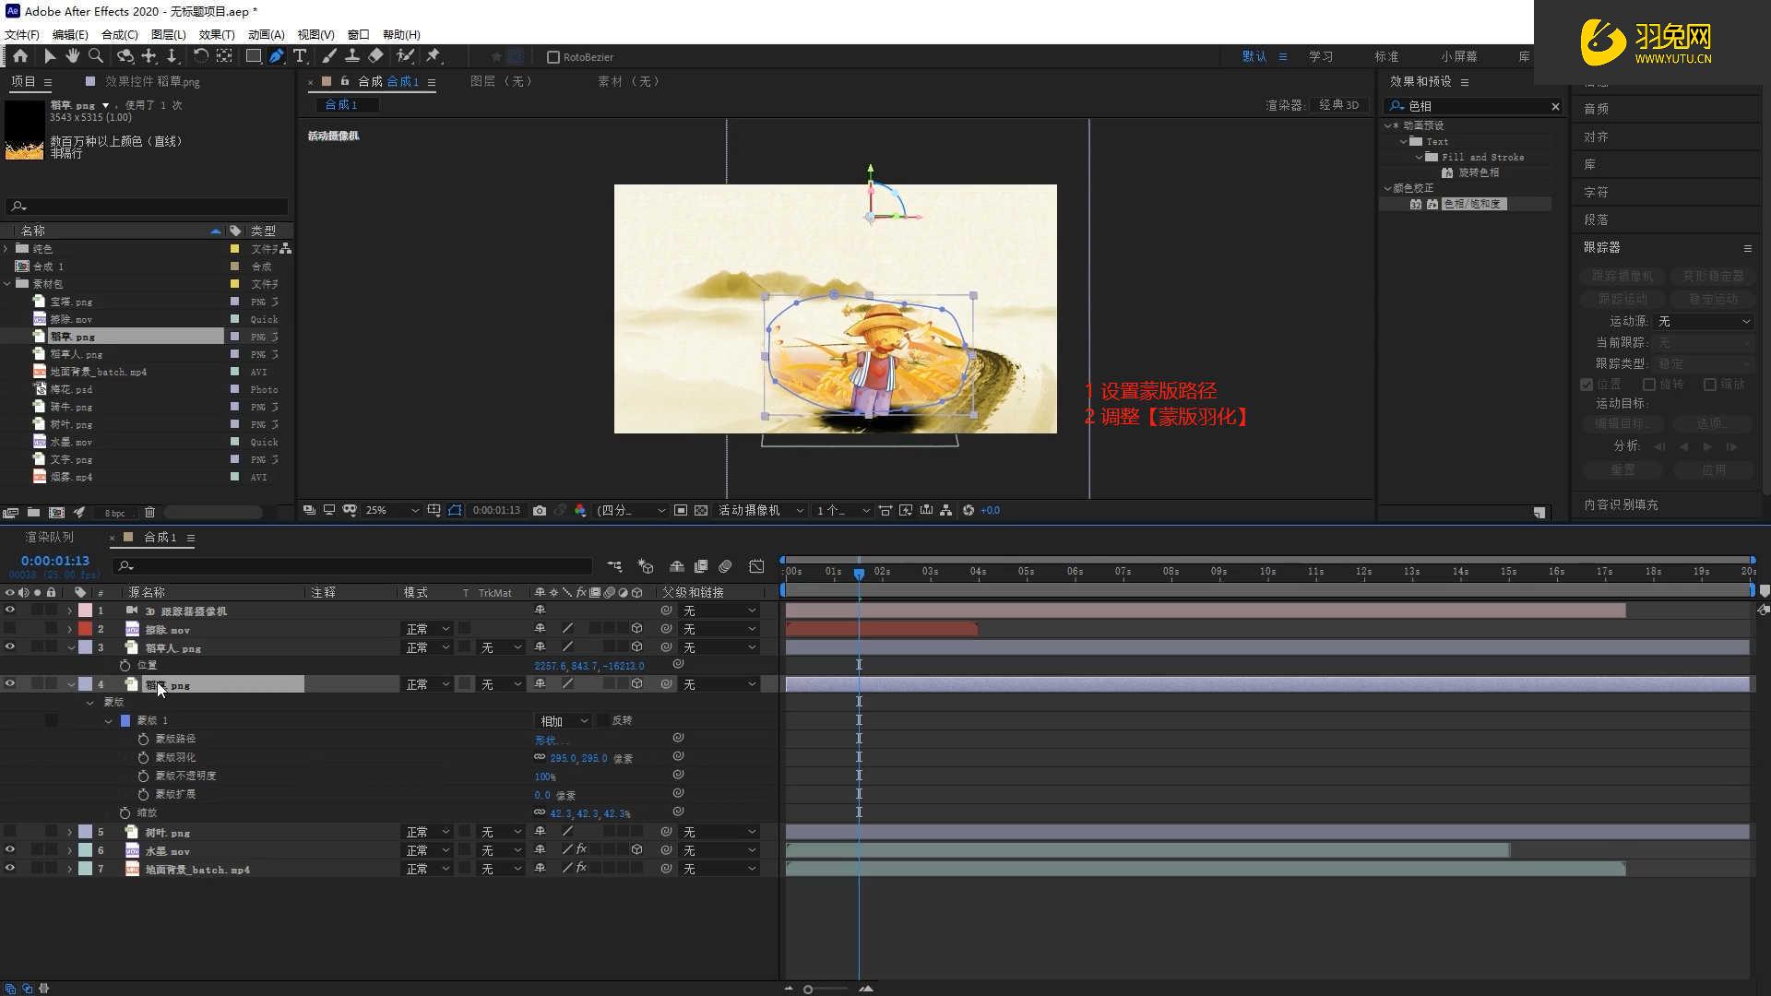Toggle mask and shape path visibility
The image size is (1771, 996).
(x=455, y=510)
